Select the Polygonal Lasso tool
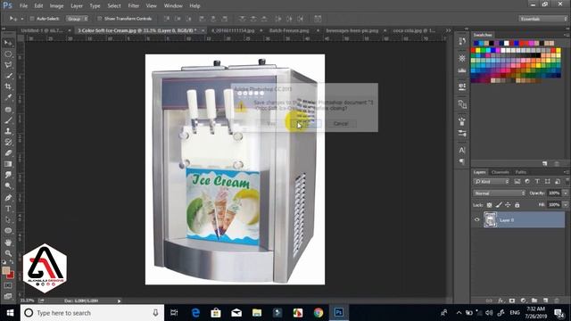This screenshot has width=571, height=321. (x=8, y=65)
